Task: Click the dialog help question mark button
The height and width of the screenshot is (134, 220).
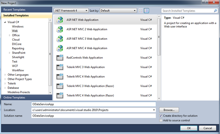Action: point(205,2)
